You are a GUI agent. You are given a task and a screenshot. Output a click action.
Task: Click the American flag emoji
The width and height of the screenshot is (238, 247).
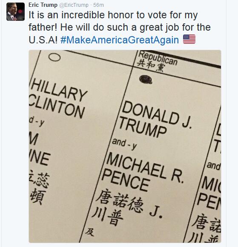(x=189, y=40)
